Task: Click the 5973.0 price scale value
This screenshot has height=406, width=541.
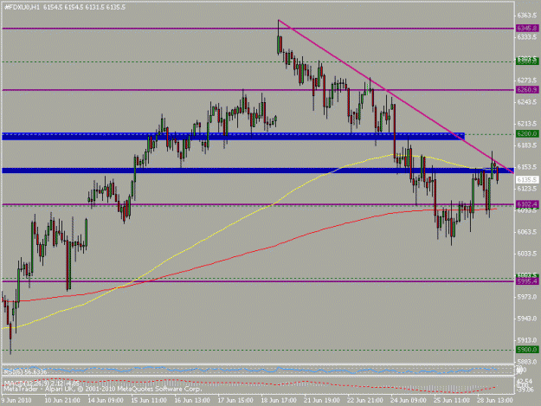Action: [527, 297]
